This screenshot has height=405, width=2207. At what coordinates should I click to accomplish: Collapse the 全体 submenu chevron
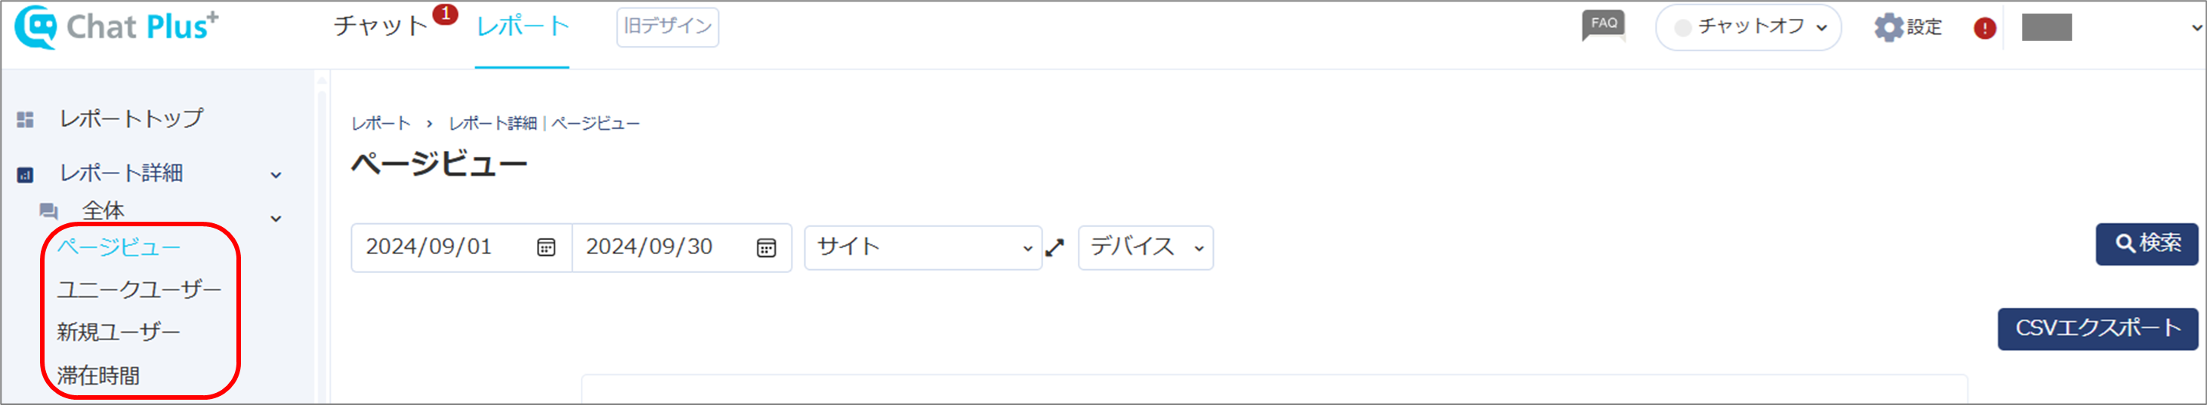point(276,219)
